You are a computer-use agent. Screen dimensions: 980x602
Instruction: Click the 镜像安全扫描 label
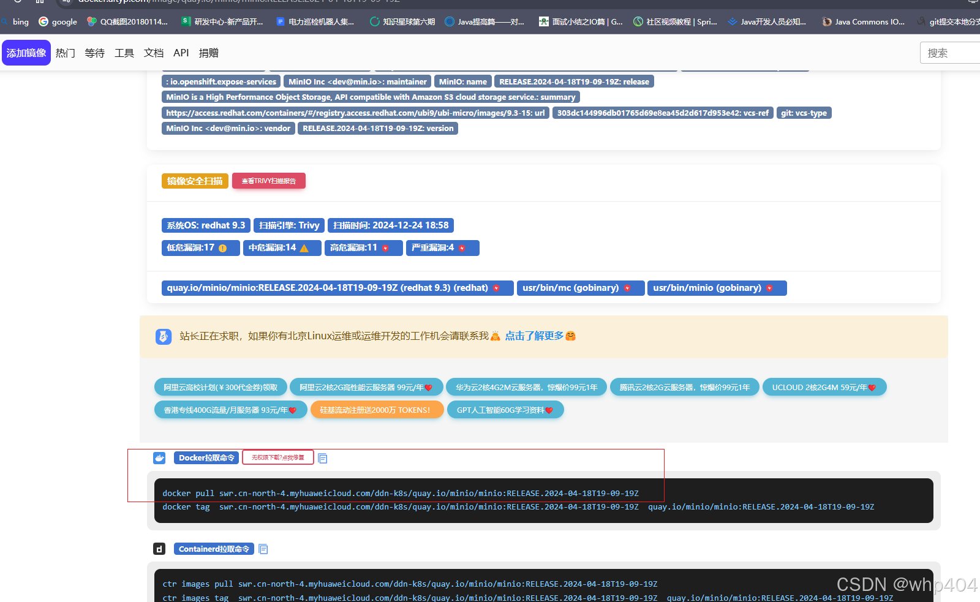pos(195,181)
